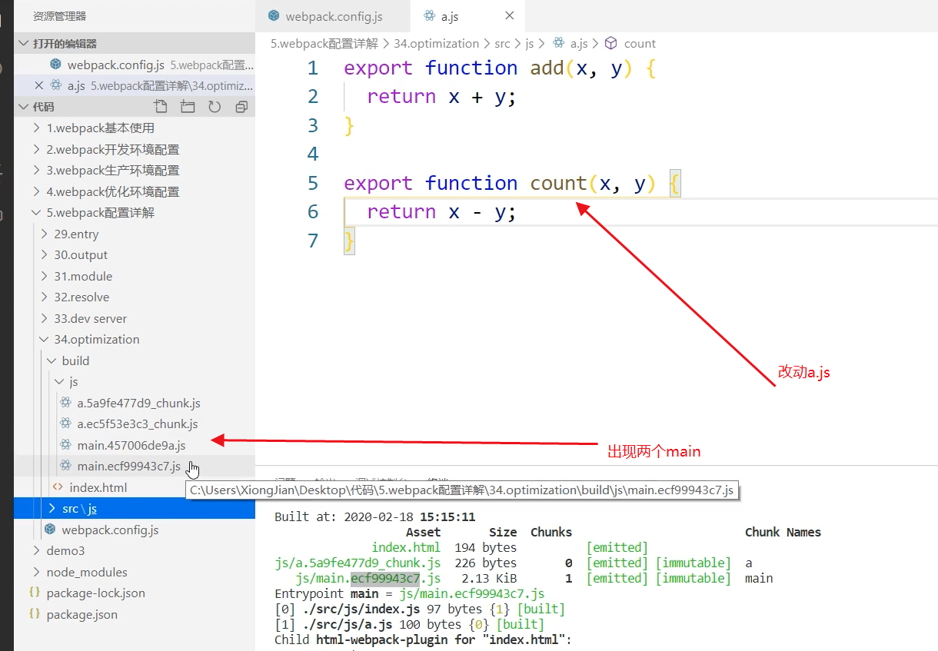This screenshot has height=651, width=938.
Task: Click code line 1 'export function add'
Action: pyautogui.click(x=500, y=68)
